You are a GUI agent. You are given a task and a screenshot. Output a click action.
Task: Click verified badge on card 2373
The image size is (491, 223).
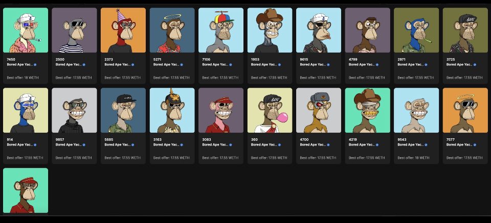tap(133, 65)
